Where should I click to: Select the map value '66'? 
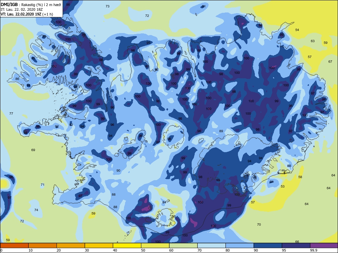[x=297, y=242]
